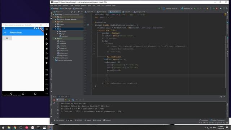
Task: Tap Android Back triangle navigation button
Action: [11, 94]
